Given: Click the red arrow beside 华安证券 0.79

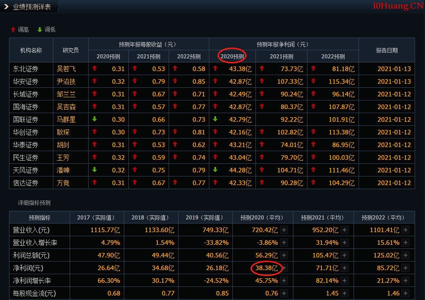Looking at the screenshot, I should 135,81.
